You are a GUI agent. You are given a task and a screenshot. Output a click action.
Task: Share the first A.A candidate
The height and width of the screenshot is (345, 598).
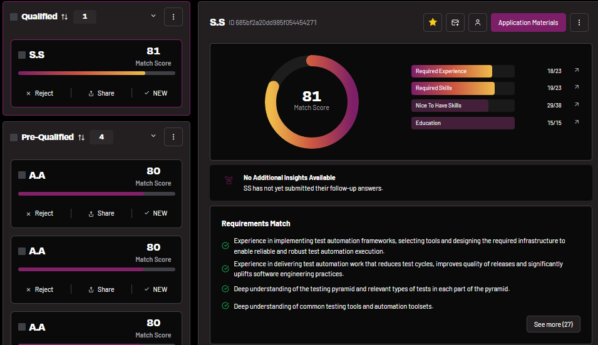click(x=101, y=213)
